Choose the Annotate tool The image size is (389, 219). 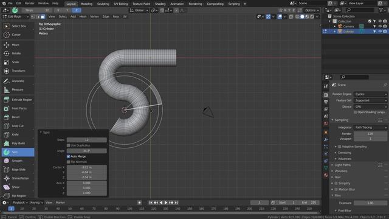point(18,81)
